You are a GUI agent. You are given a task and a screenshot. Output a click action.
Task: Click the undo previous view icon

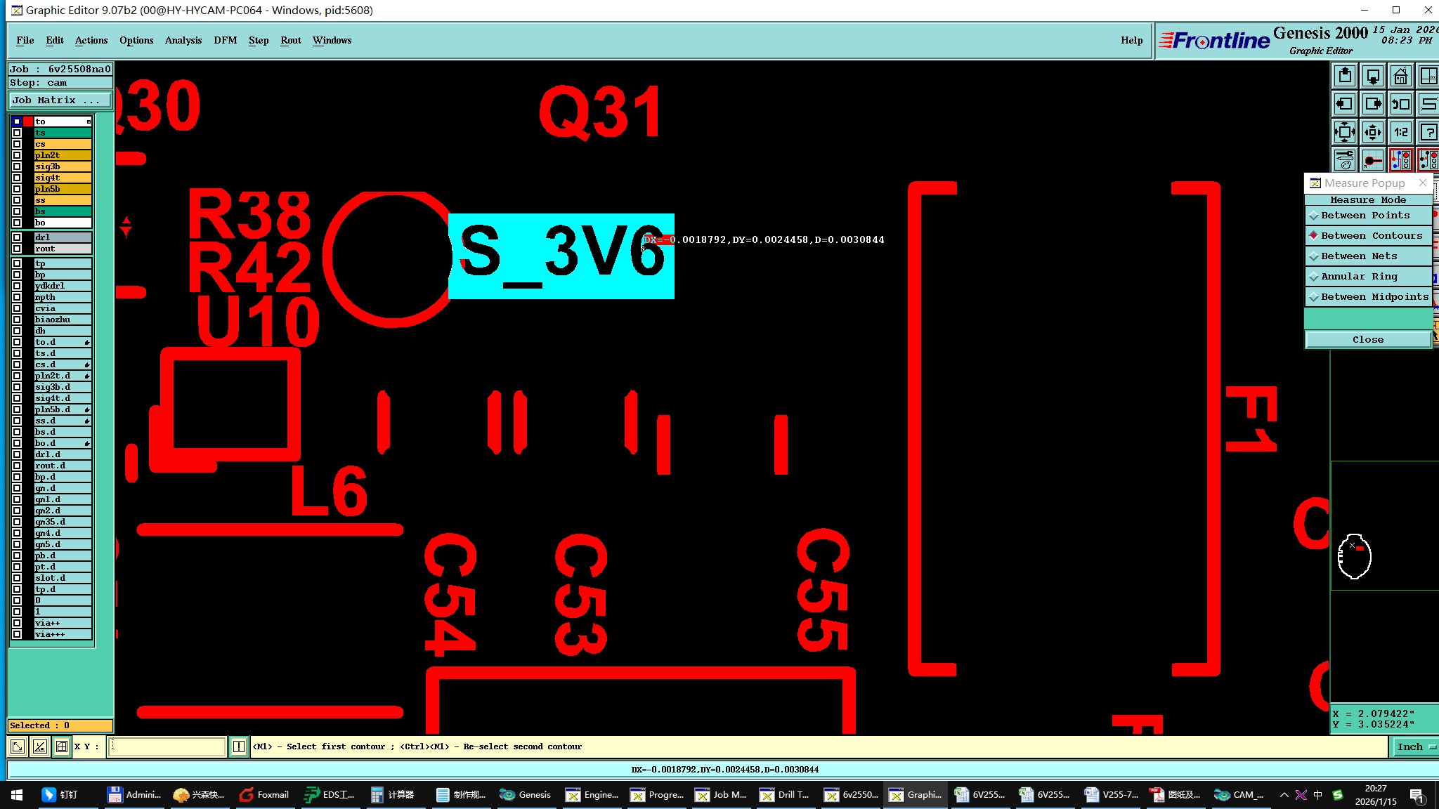[1400, 104]
